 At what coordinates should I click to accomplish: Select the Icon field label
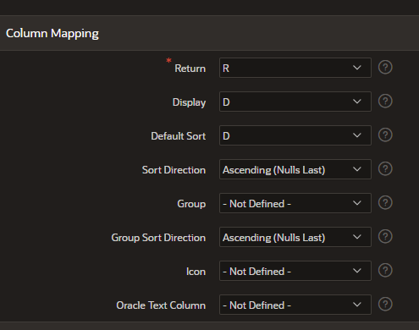[196, 272]
